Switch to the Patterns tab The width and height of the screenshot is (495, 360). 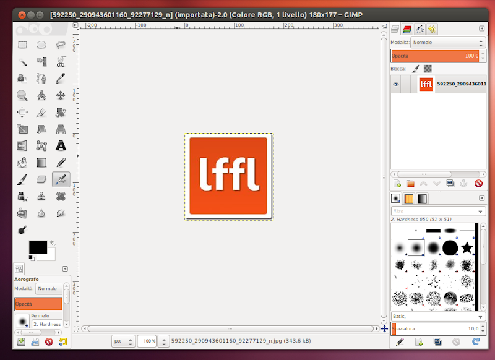409,199
